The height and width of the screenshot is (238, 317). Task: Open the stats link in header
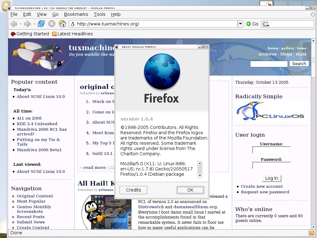(x=301, y=54)
